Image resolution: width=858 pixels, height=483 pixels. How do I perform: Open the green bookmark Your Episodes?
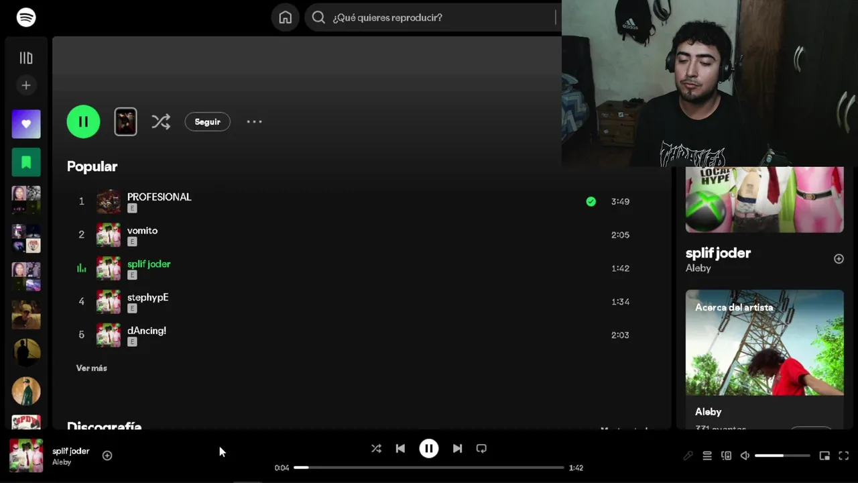26,162
